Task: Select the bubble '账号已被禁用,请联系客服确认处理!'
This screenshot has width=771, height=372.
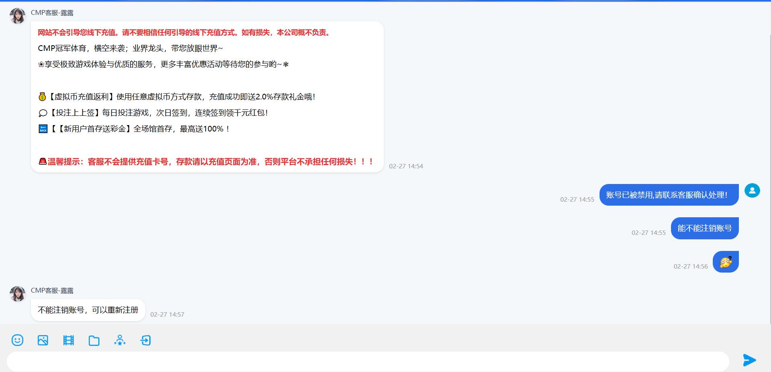Action: (669, 194)
